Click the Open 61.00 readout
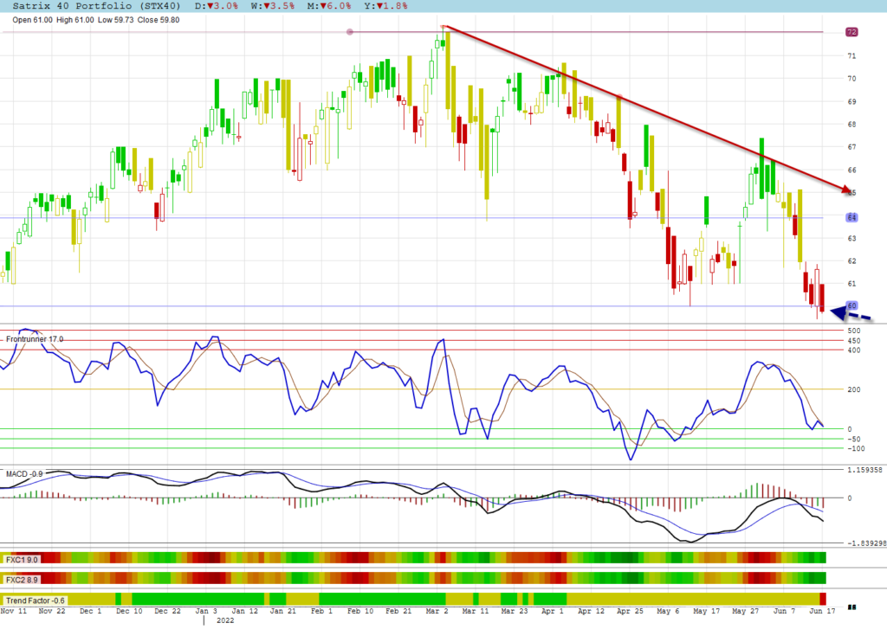The height and width of the screenshot is (636, 887). tap(32, 20)
